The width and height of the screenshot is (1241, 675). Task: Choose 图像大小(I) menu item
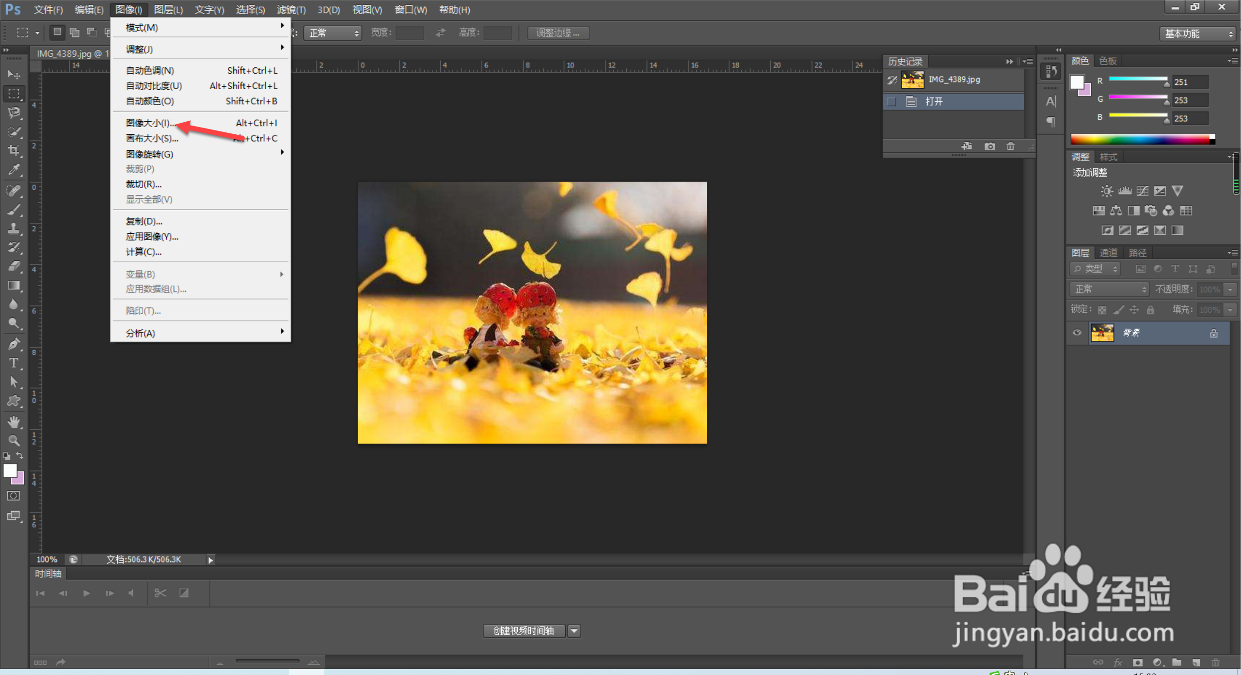(x=202, y=123)
